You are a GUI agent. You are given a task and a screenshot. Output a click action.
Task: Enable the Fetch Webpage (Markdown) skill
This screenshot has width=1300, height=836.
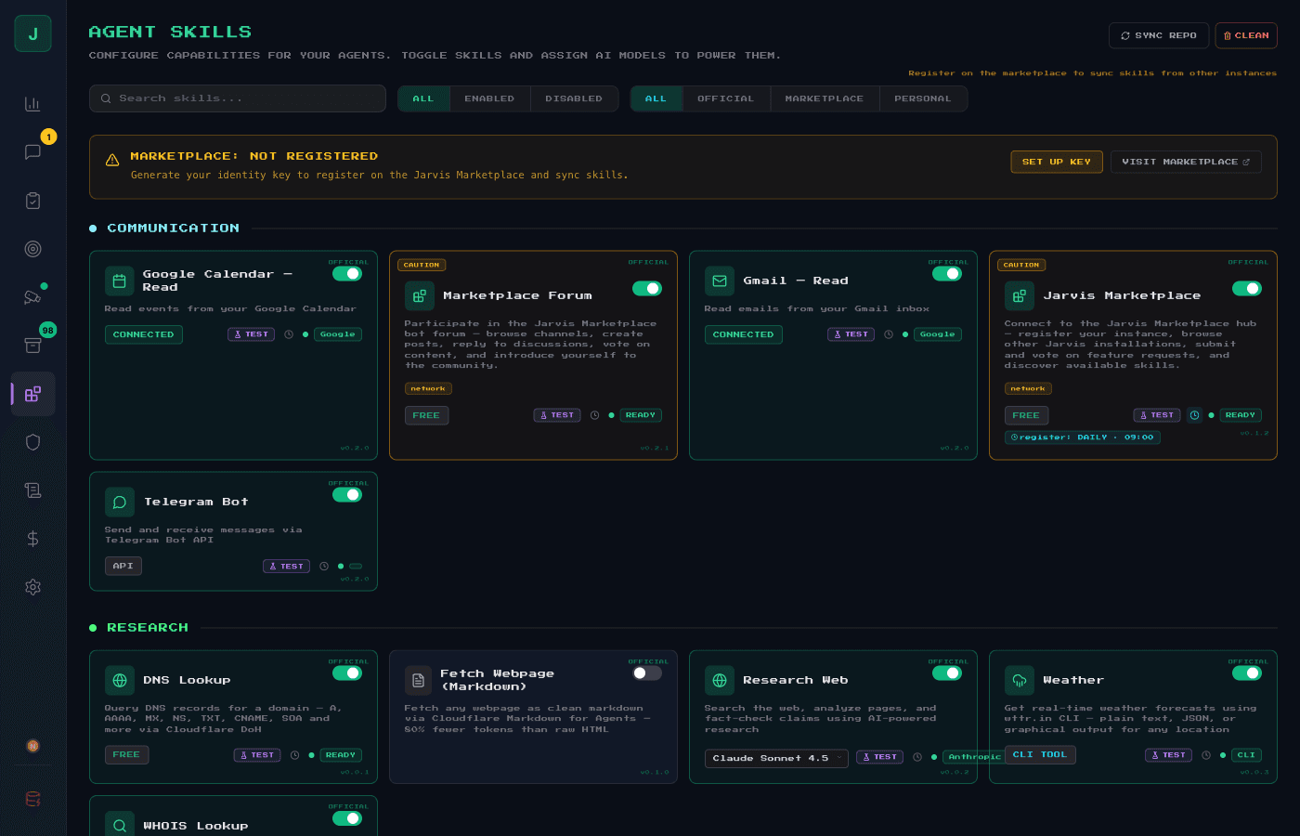[647, 673]
